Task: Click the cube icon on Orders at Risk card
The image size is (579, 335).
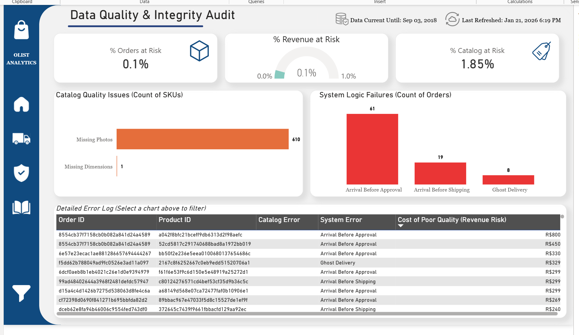Action: (x=199, y=51)
